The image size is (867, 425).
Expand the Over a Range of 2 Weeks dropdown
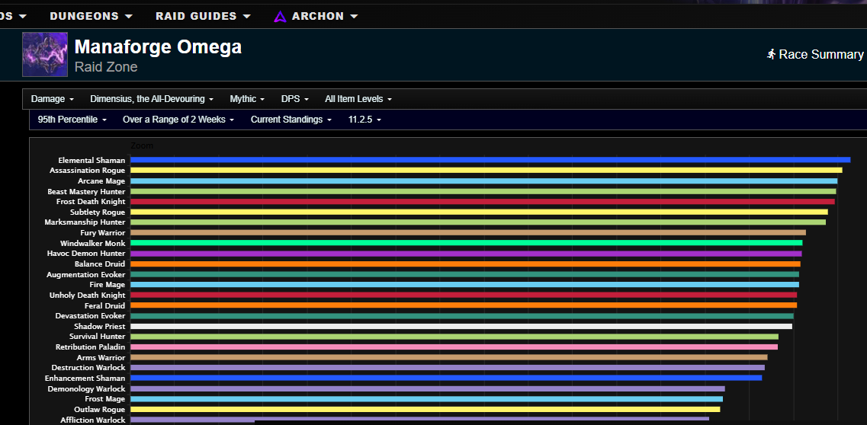(x=178, y=120)
